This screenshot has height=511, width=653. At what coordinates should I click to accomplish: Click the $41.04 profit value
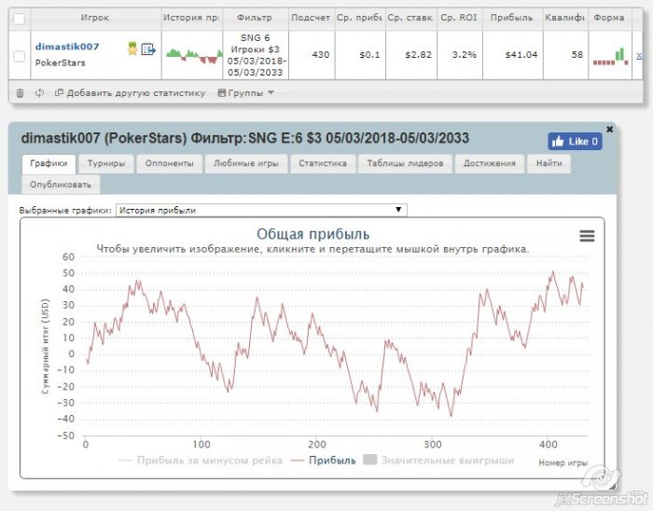pyautogui.click(x=521, y=55)
